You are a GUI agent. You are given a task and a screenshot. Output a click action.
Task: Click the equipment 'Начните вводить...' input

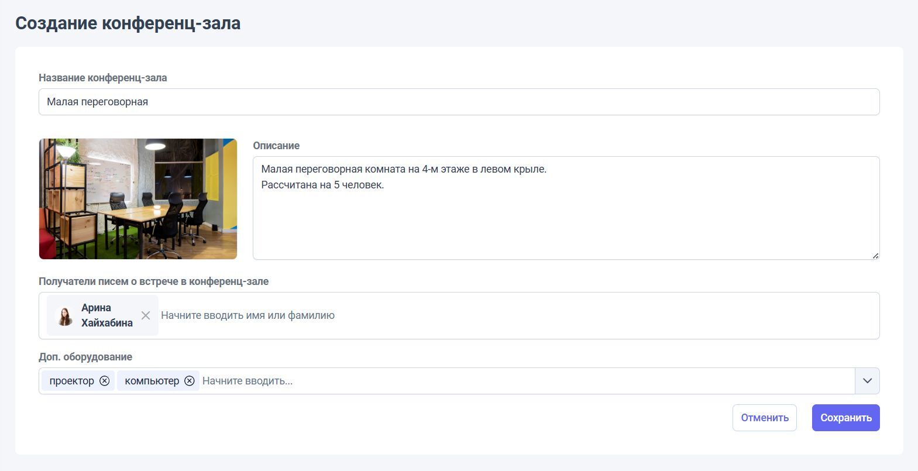point(527,381)
